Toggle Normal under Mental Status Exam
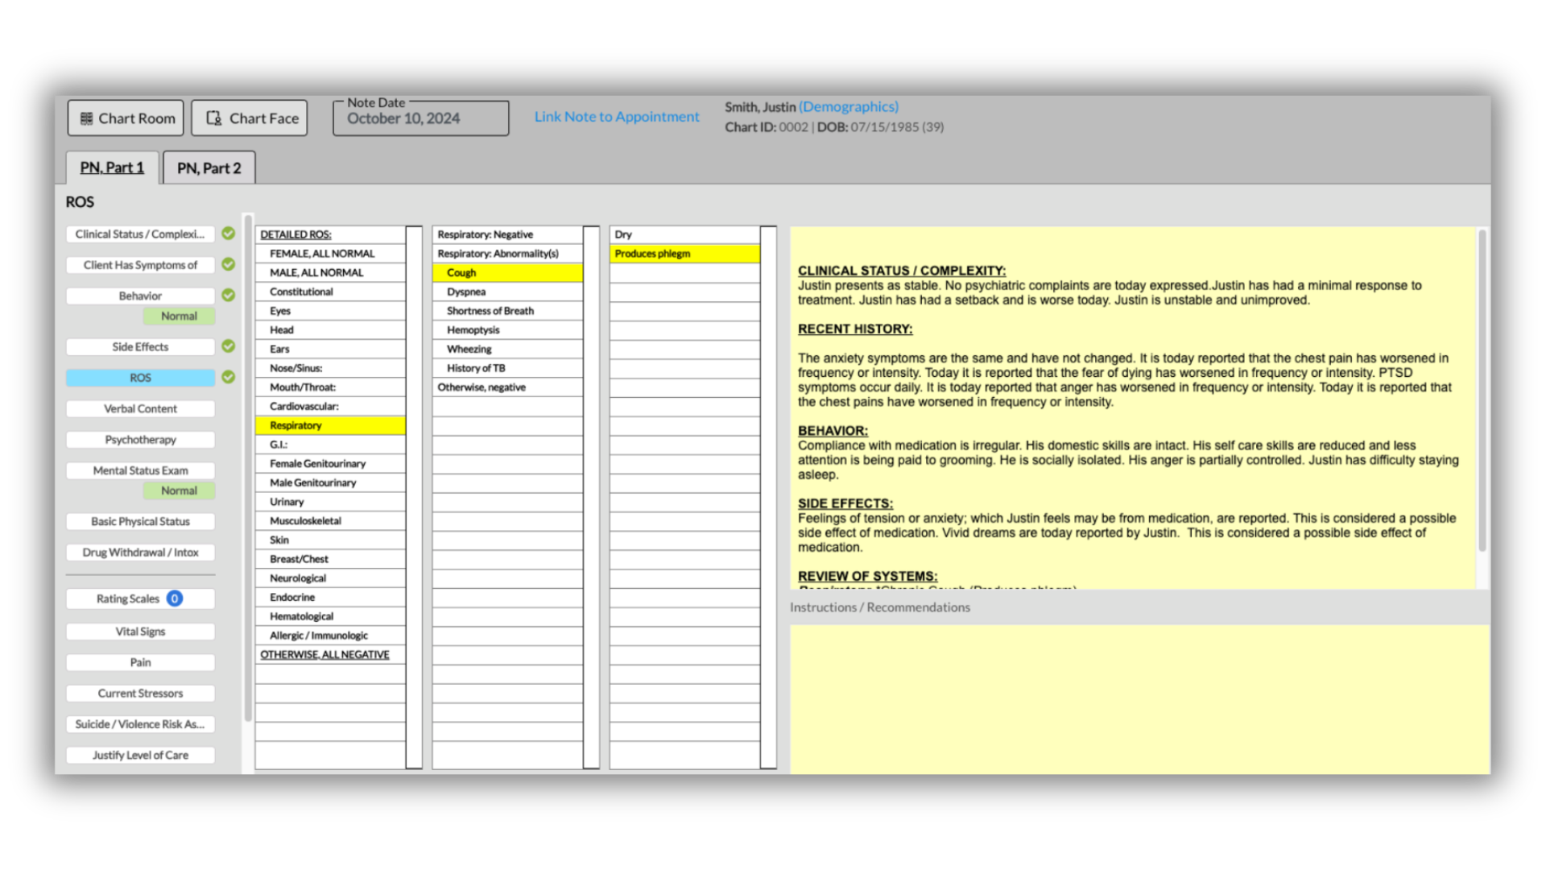Image resolution: width=1546 pixels, height=870 pixels. click(179, 491)
